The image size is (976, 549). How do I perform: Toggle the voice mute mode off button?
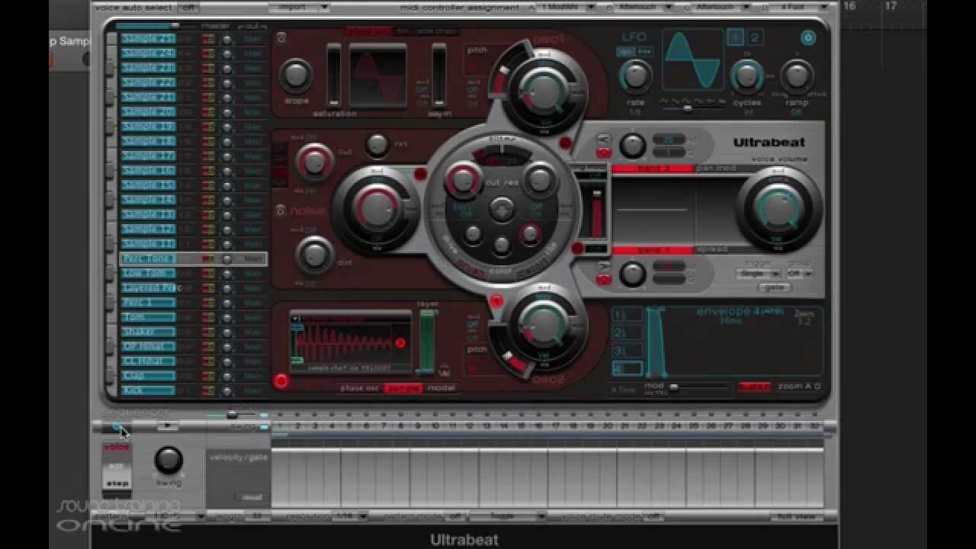[x=653, y=516]
